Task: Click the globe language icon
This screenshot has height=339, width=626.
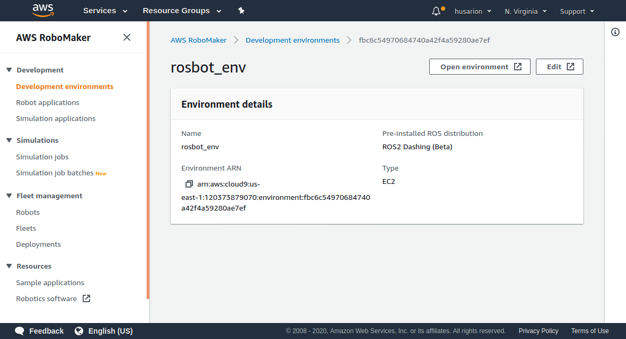Action: tap(79, 331)
